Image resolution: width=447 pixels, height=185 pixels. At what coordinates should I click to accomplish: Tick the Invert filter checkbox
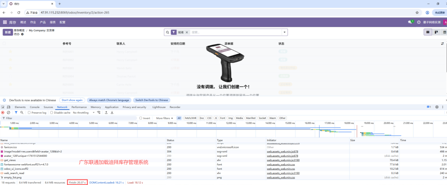pyautogui.click(x=141, y=118)
